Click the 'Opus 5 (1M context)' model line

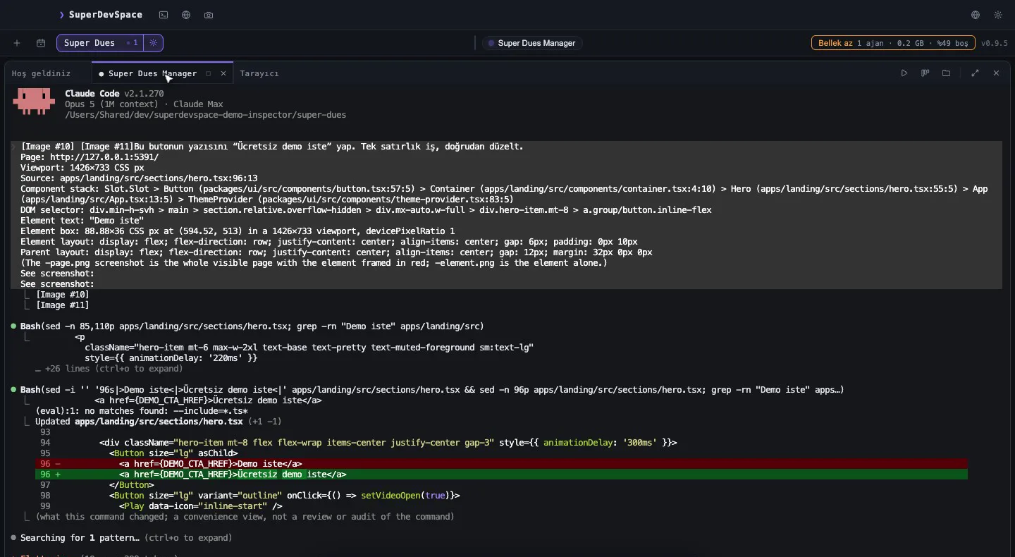click(144, 104)
